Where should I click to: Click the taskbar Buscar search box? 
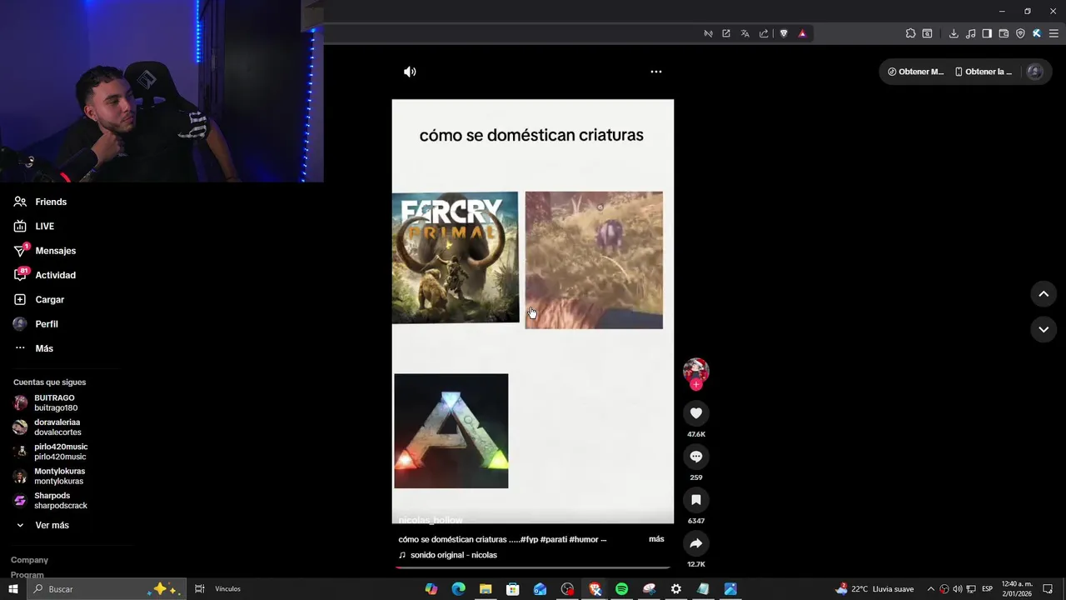pyautogui.click(x=107, y=589)
